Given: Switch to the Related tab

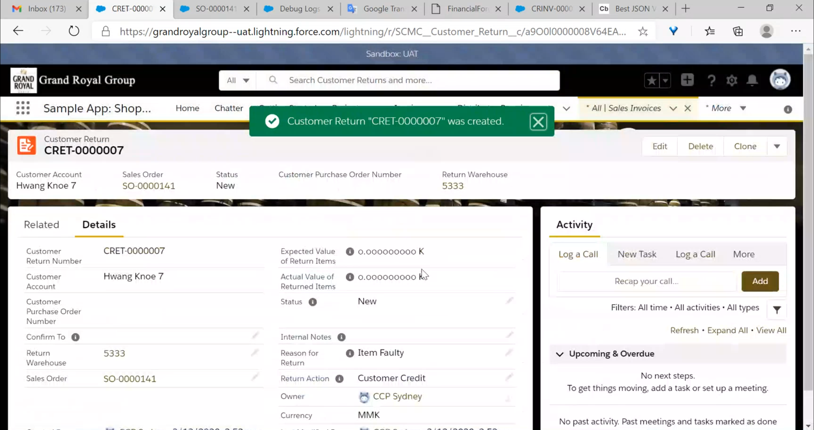Looking at the screenshot, I should click(41, 225).
